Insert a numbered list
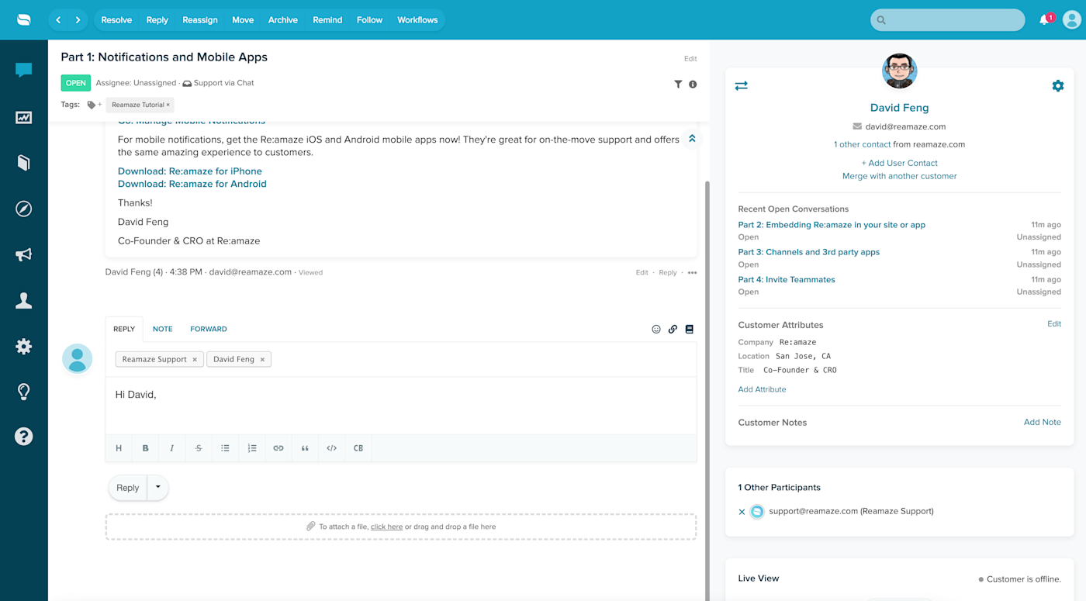 [252, 448]
